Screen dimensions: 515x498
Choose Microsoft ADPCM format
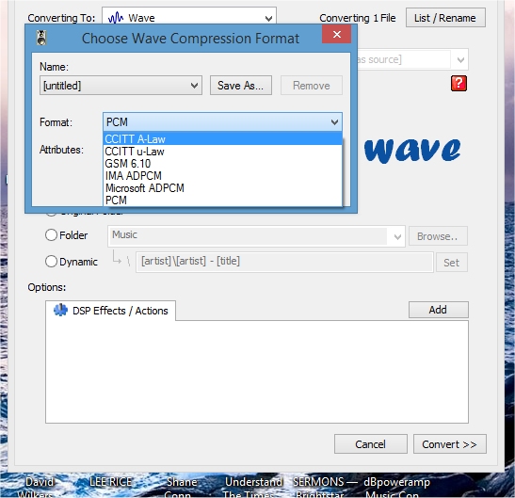pos(223,188)
